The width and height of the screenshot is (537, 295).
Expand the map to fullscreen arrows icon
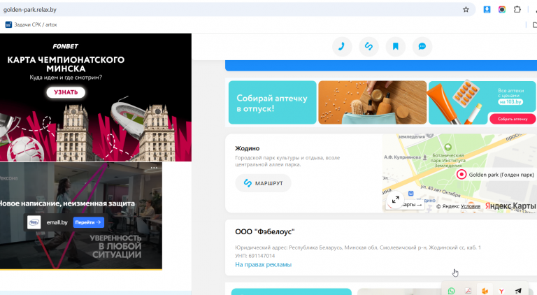pyautogui.click(x=395, y=199)
